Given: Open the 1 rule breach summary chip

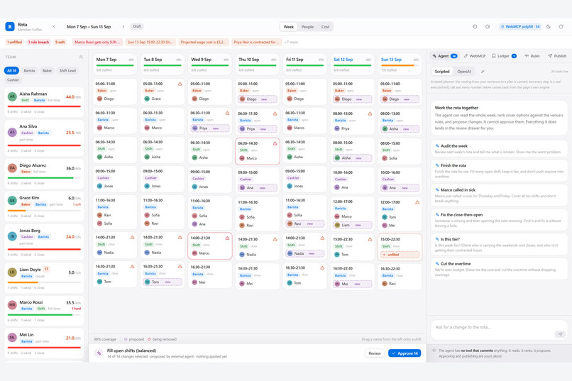Looking at the screenshot, I should (38, 43).
